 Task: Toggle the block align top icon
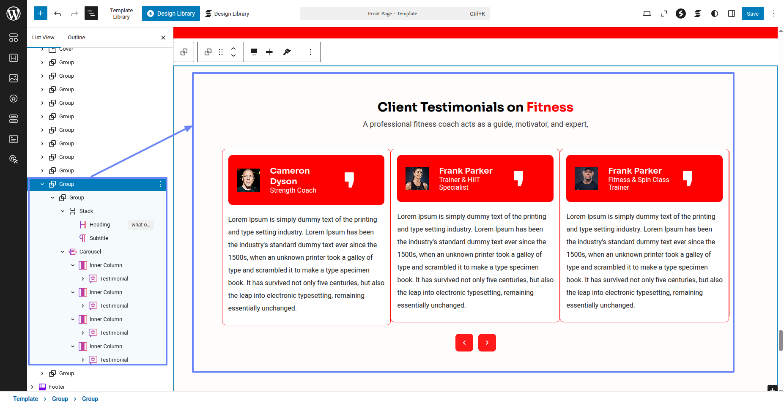(254, 52)
